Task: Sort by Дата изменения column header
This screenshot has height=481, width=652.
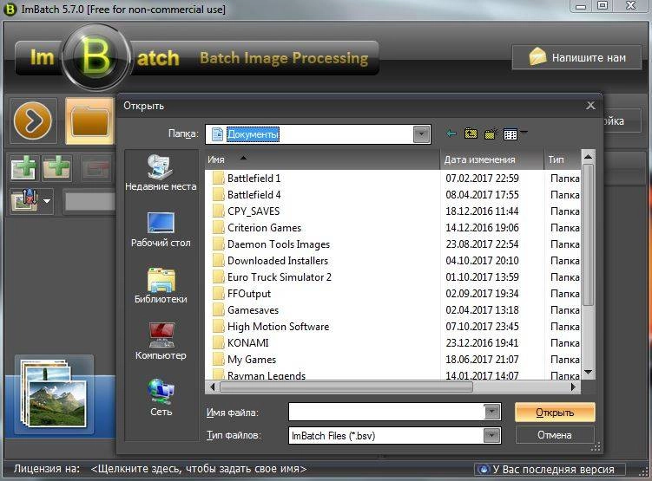Action: (492, 159)
